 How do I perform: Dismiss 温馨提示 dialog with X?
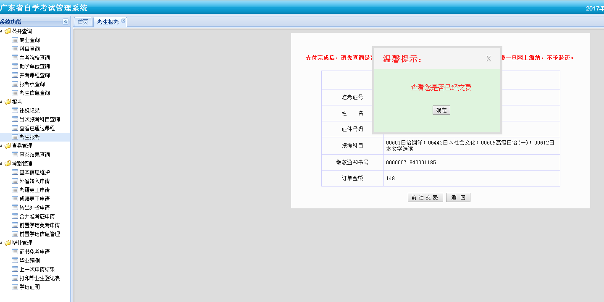coord(488,59)
